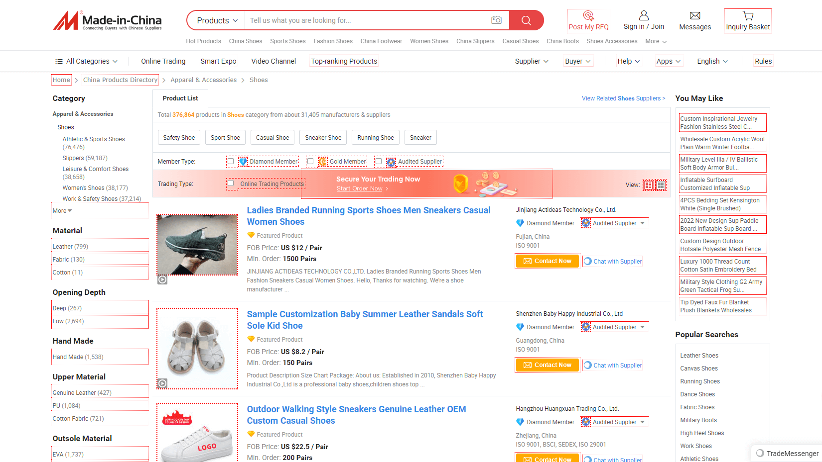
Task: Enable the Gold Member checkbox
Action: (x=310, y=161)
